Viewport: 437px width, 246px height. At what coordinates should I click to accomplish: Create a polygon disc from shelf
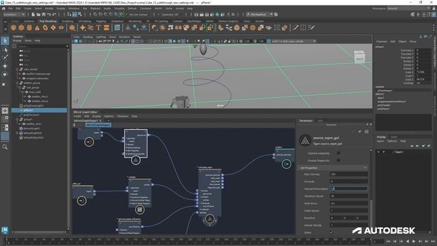click(x=61, y=27)
